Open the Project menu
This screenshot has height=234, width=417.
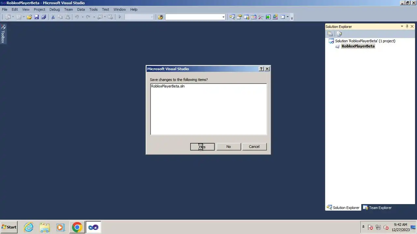[x=39, y=9]
